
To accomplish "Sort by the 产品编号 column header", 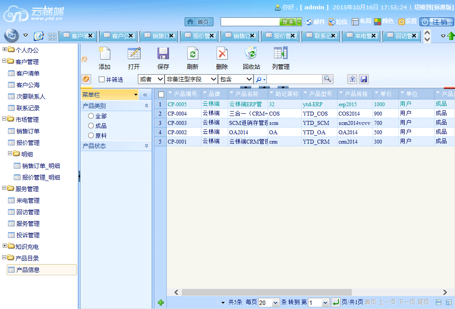I will click(184, 94).
